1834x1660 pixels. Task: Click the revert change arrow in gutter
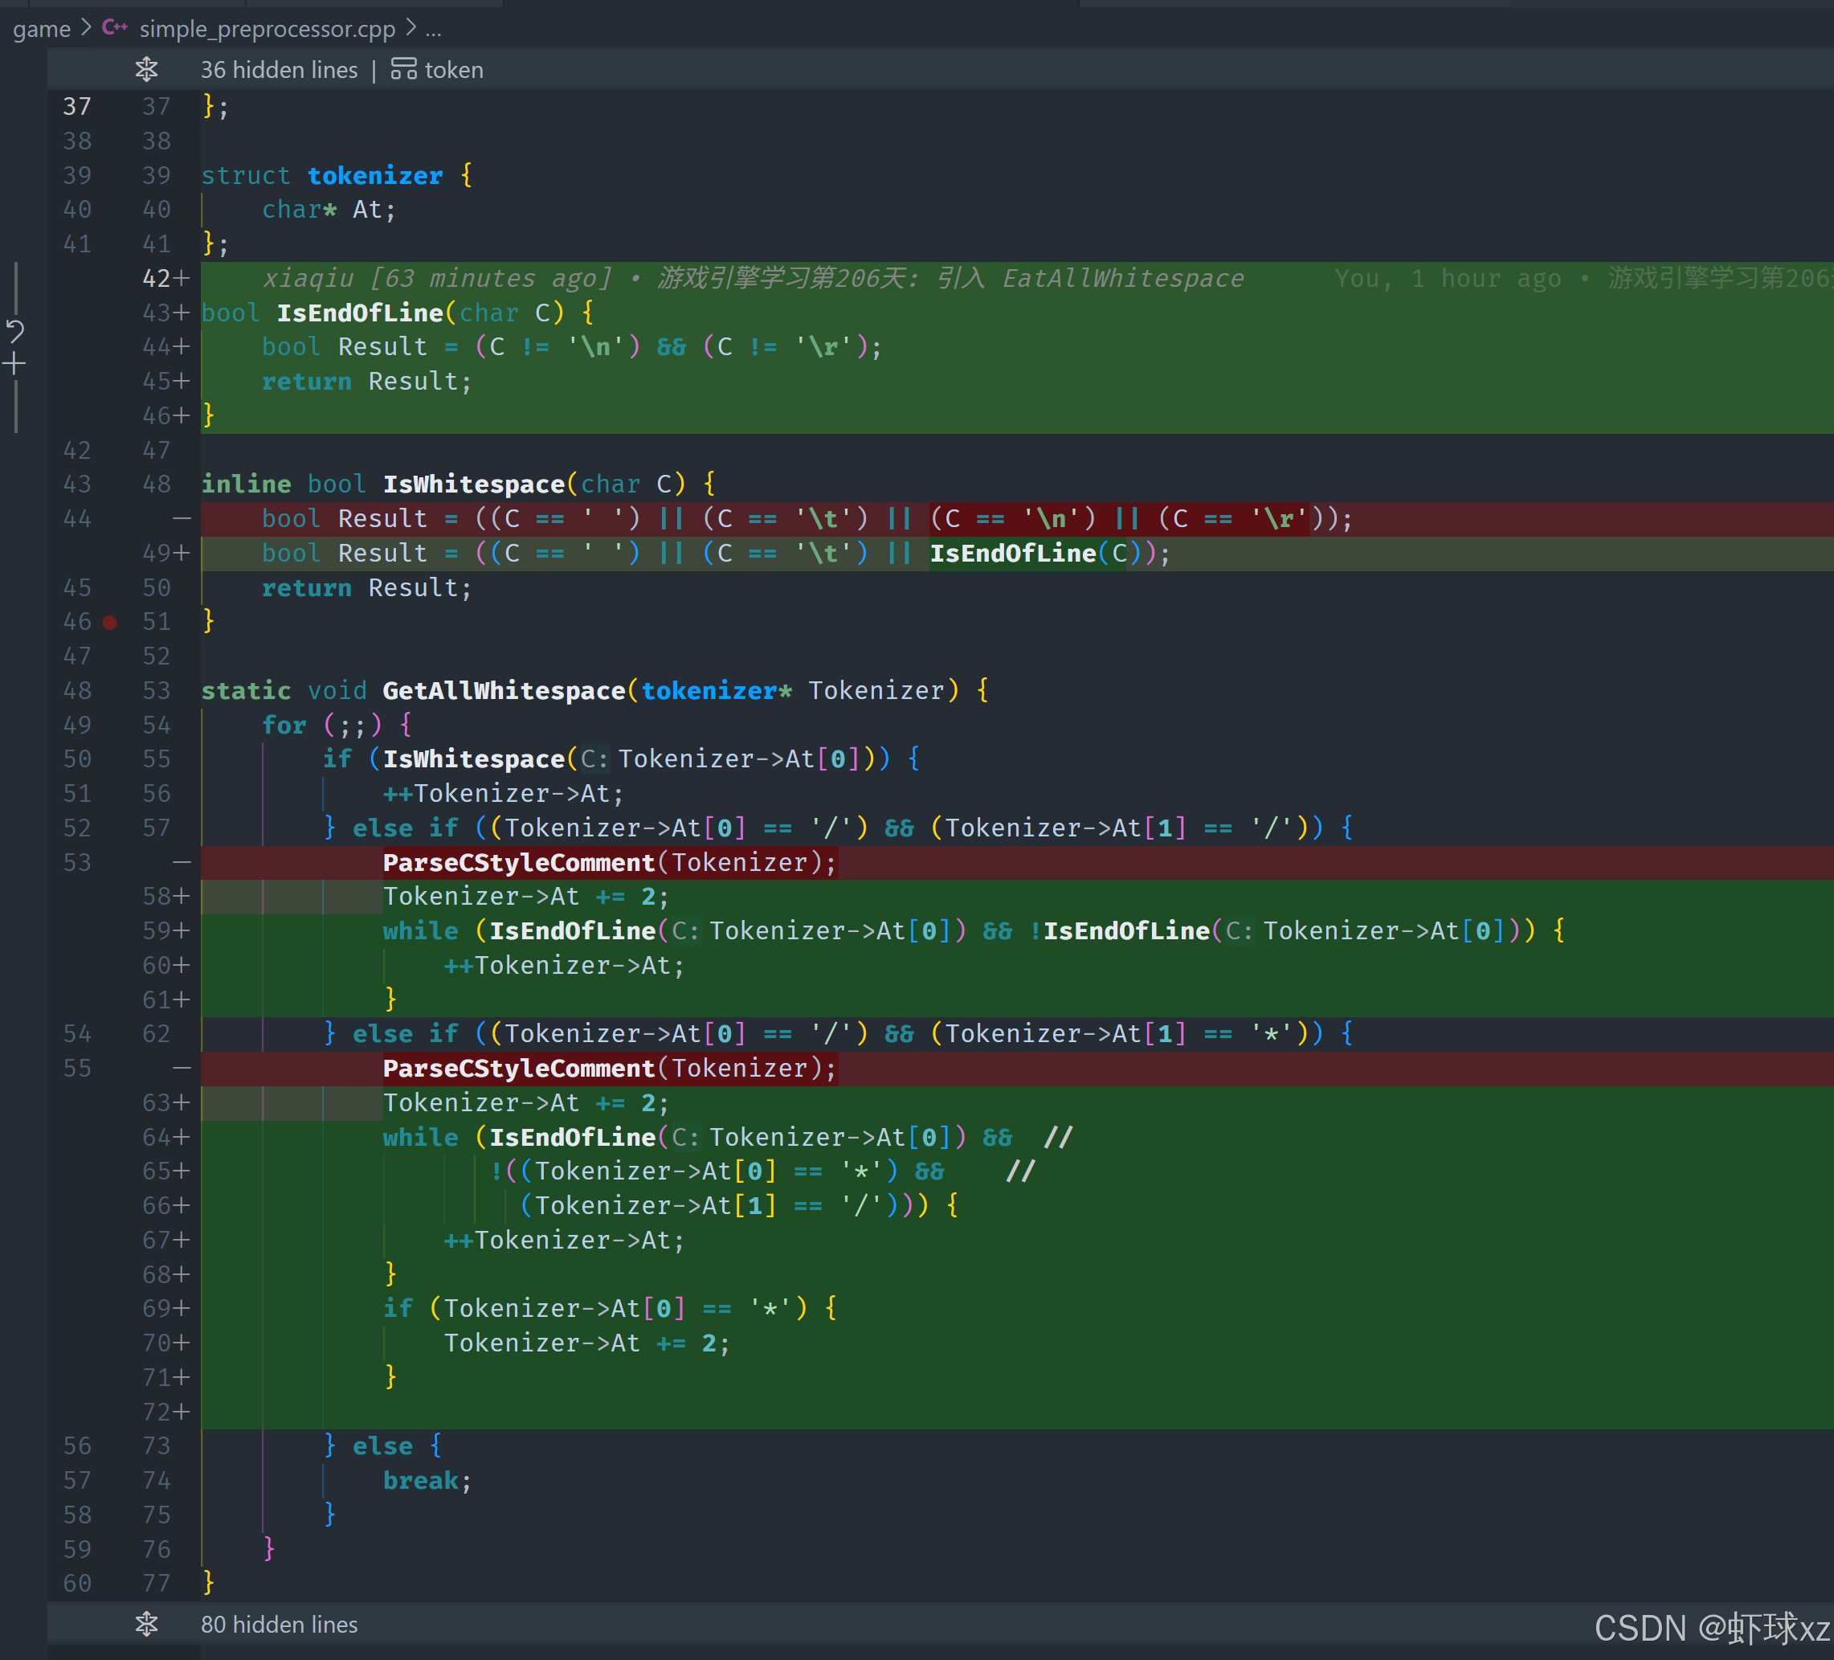coord(14,330)
